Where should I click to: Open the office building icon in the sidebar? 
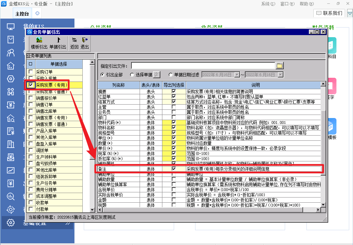coord(11,144)
